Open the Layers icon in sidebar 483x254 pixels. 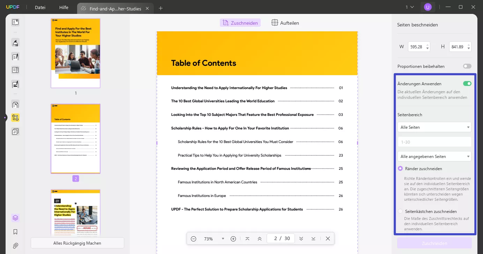tap(15, 218)
